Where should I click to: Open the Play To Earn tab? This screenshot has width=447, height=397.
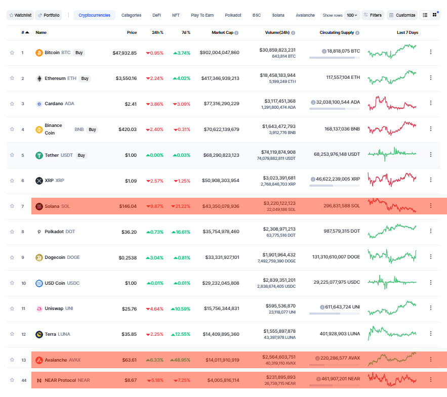(202, 15)
